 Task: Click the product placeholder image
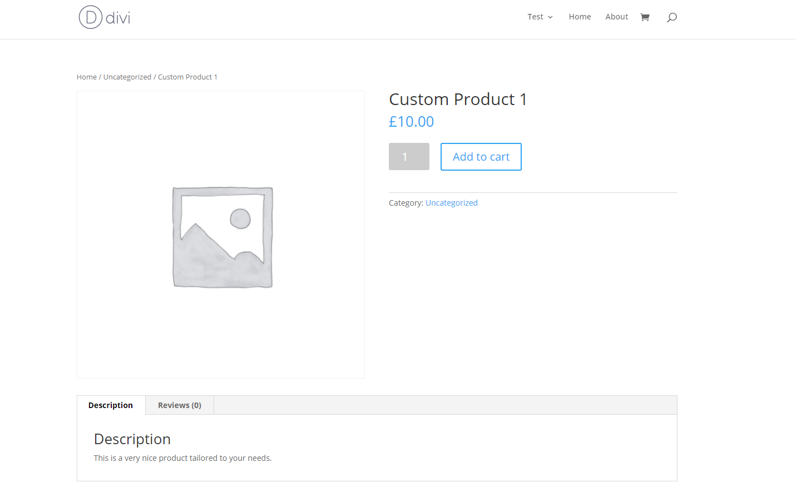click(x=221, y=235)
